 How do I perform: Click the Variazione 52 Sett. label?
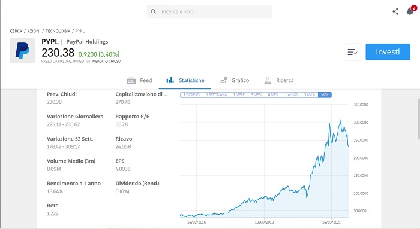tap(70, 139)
